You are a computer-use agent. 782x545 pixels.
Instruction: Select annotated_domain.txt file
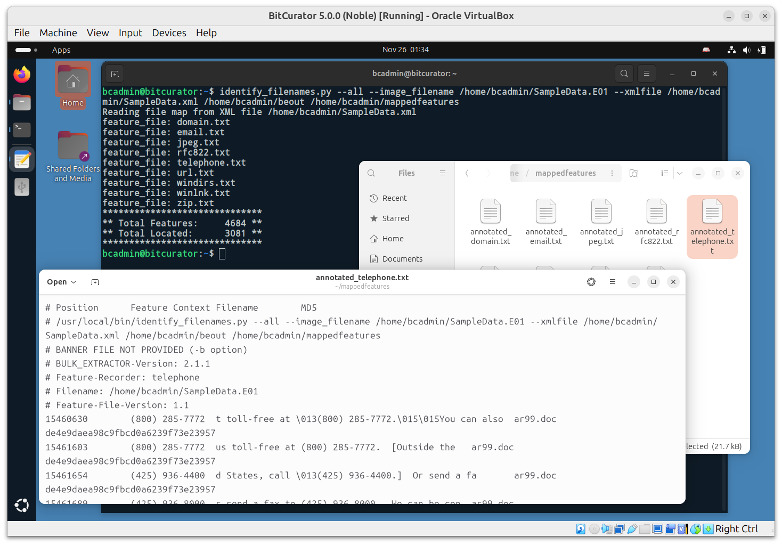[x=491, y=222]
